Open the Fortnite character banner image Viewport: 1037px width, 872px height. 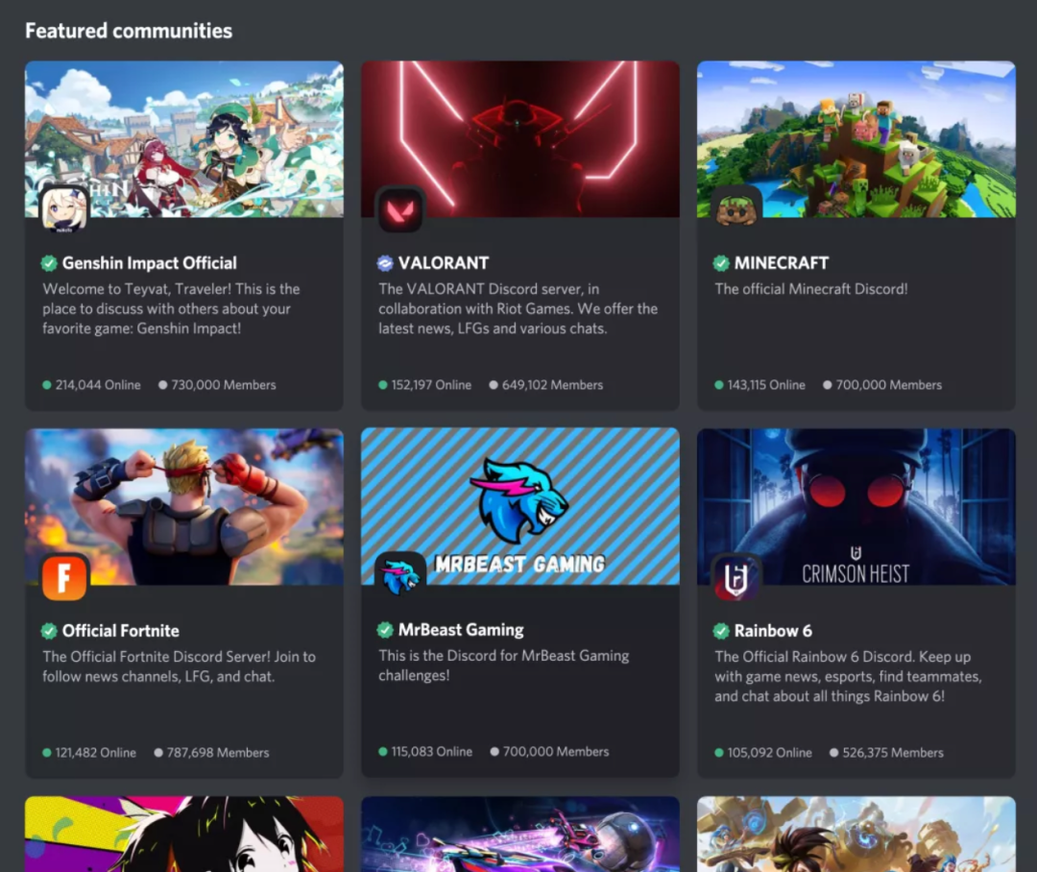[183, 507]
